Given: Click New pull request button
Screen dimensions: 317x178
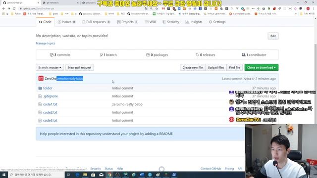Looking at the screenshot, I should click(80, 67).
